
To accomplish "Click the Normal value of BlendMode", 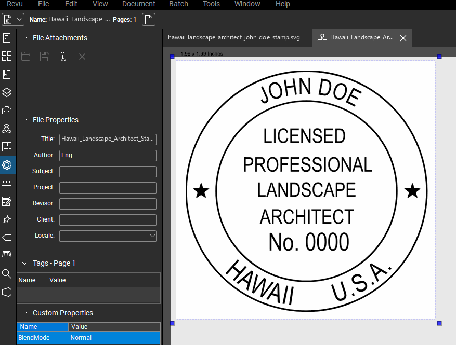I will click(81, 338).
